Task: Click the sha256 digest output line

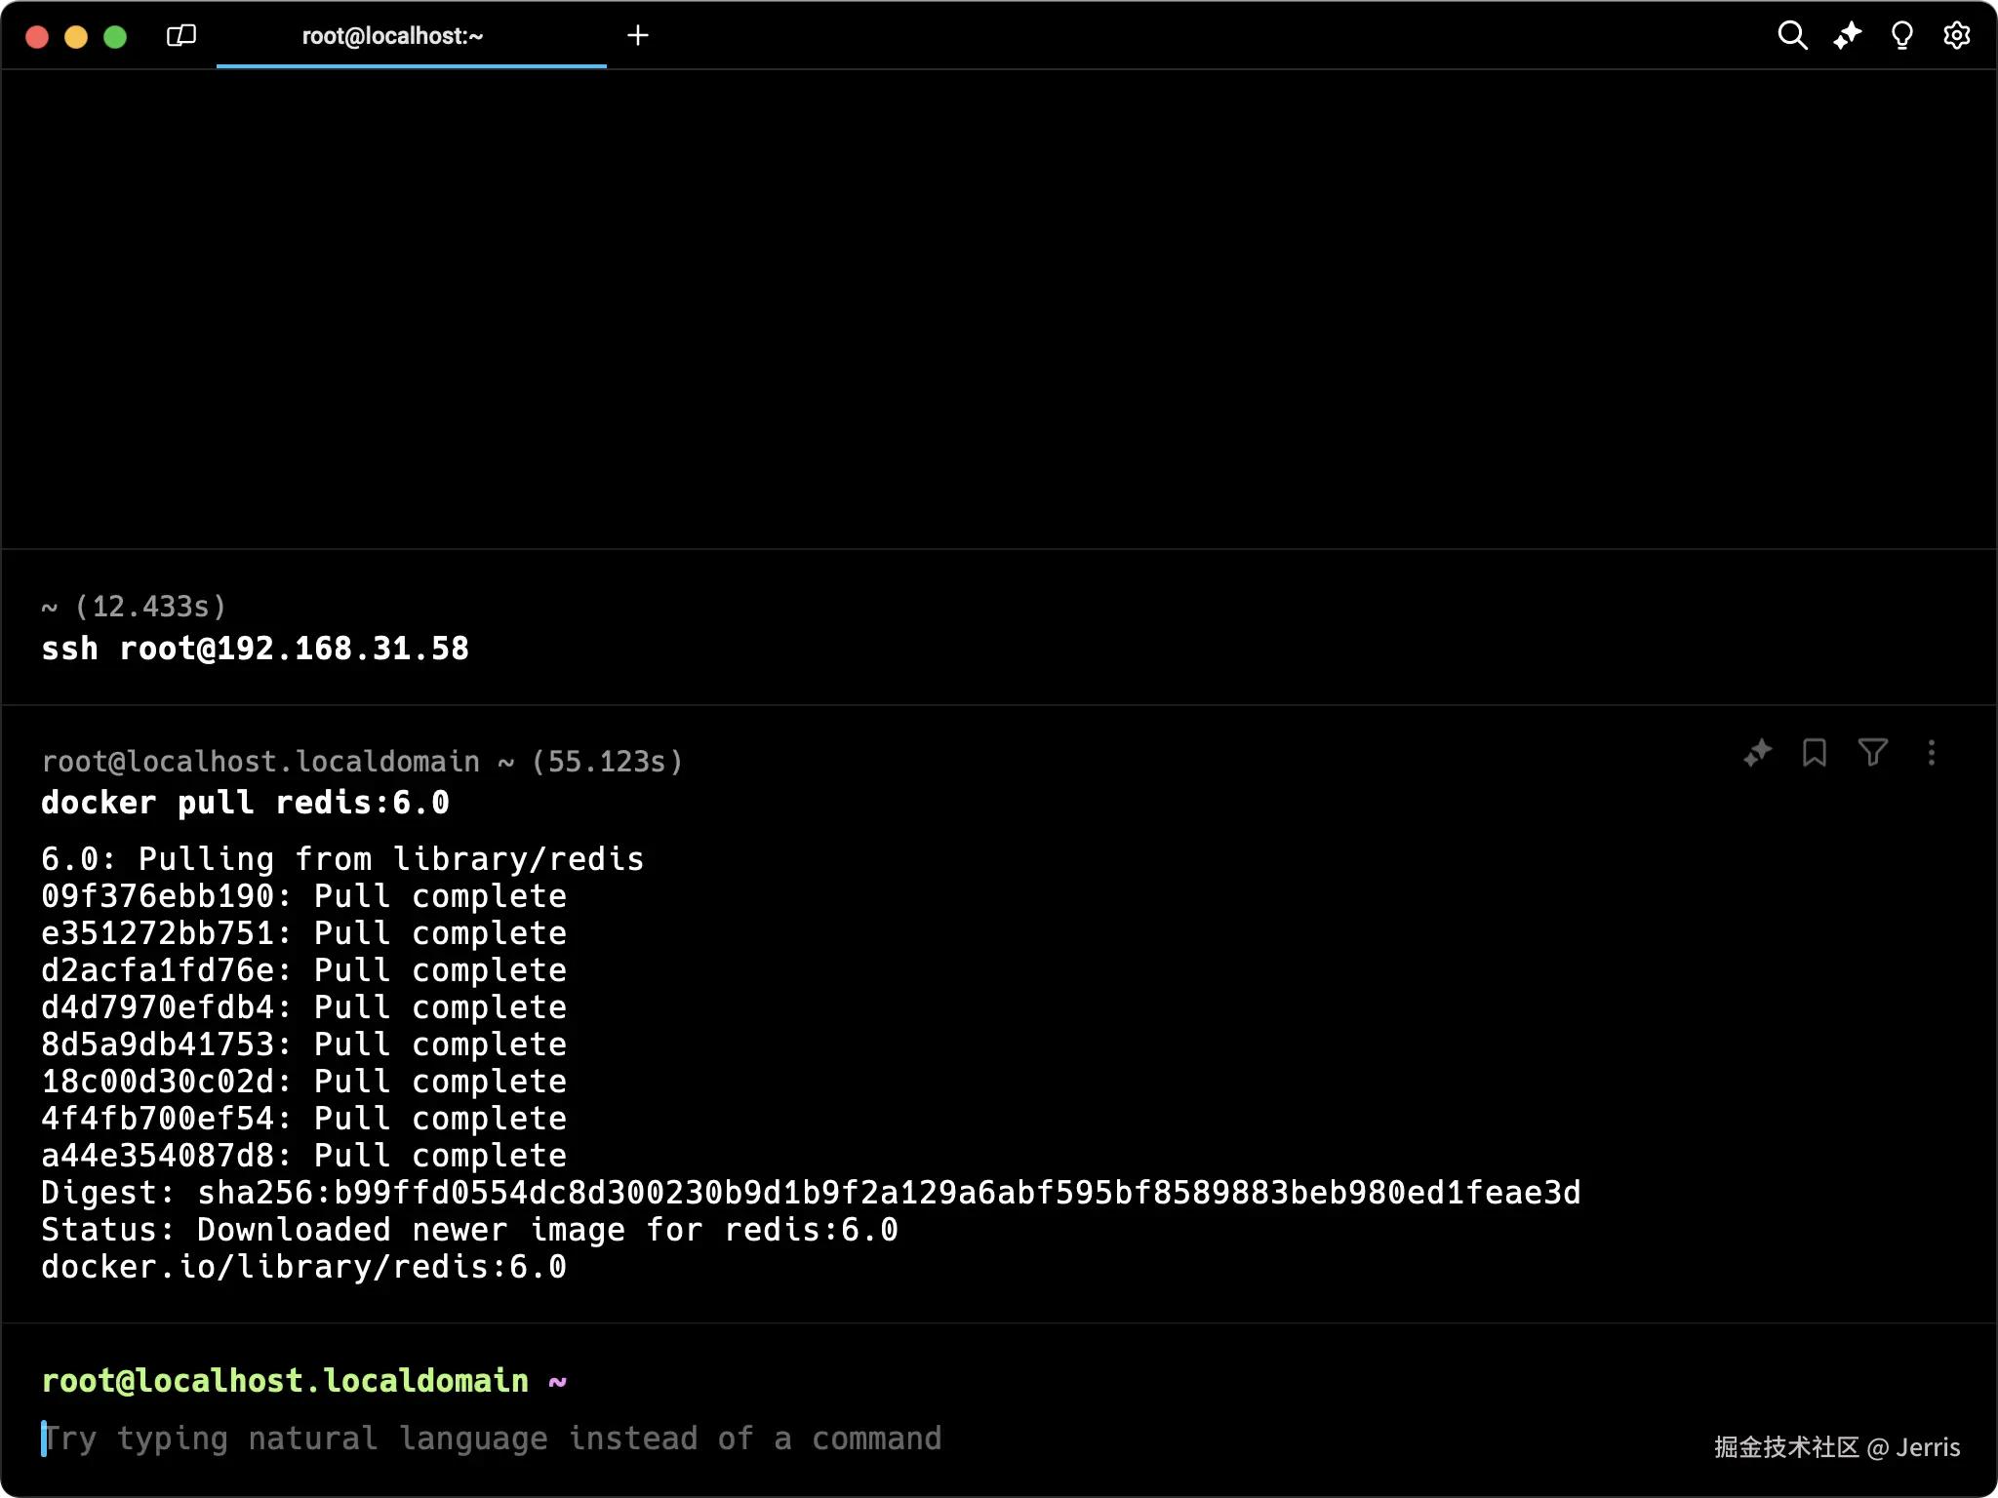Action: tap(810, 1193)
